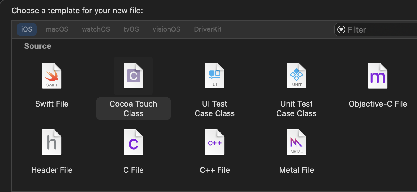Click the "C File" label

(x=133, y=170)
